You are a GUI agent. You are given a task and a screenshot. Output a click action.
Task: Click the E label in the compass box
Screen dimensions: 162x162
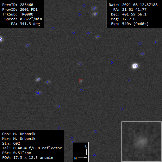pyautogui.click(x=86, y=146)
